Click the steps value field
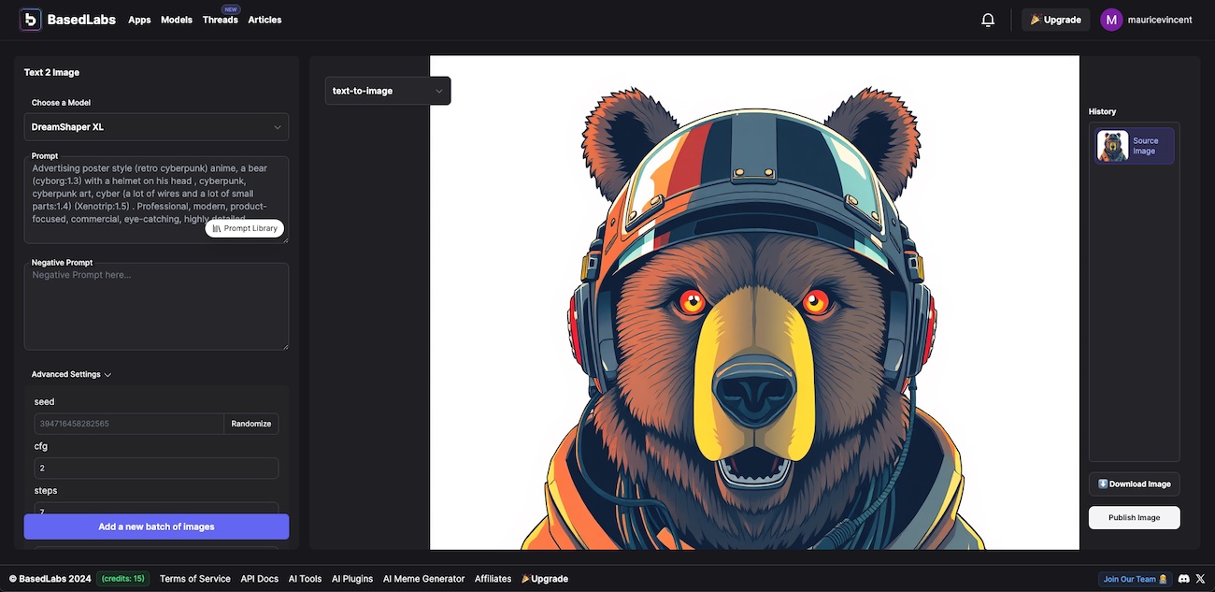 156,511
